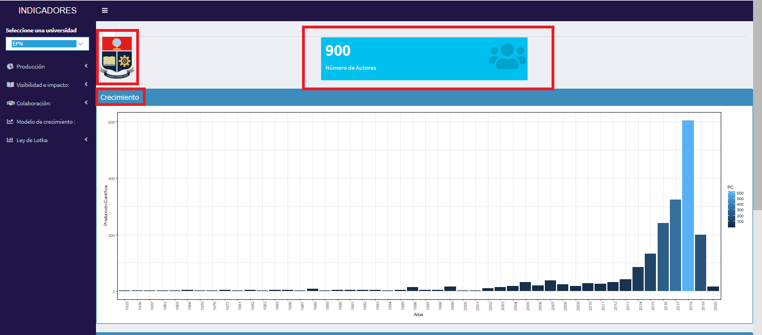Click the tallest bar for year 2018
Image resolution: width=762 pixels, height=335 pixels.
coord(688,205)
